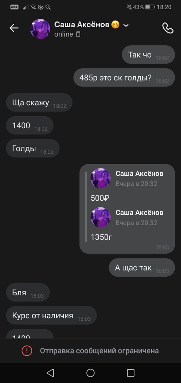Tap the 'Ща скажу' incoming message
This screenshot has width=181, height=383.
39,102
